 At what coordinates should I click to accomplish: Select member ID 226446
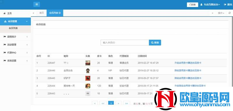tap(51, 71)
